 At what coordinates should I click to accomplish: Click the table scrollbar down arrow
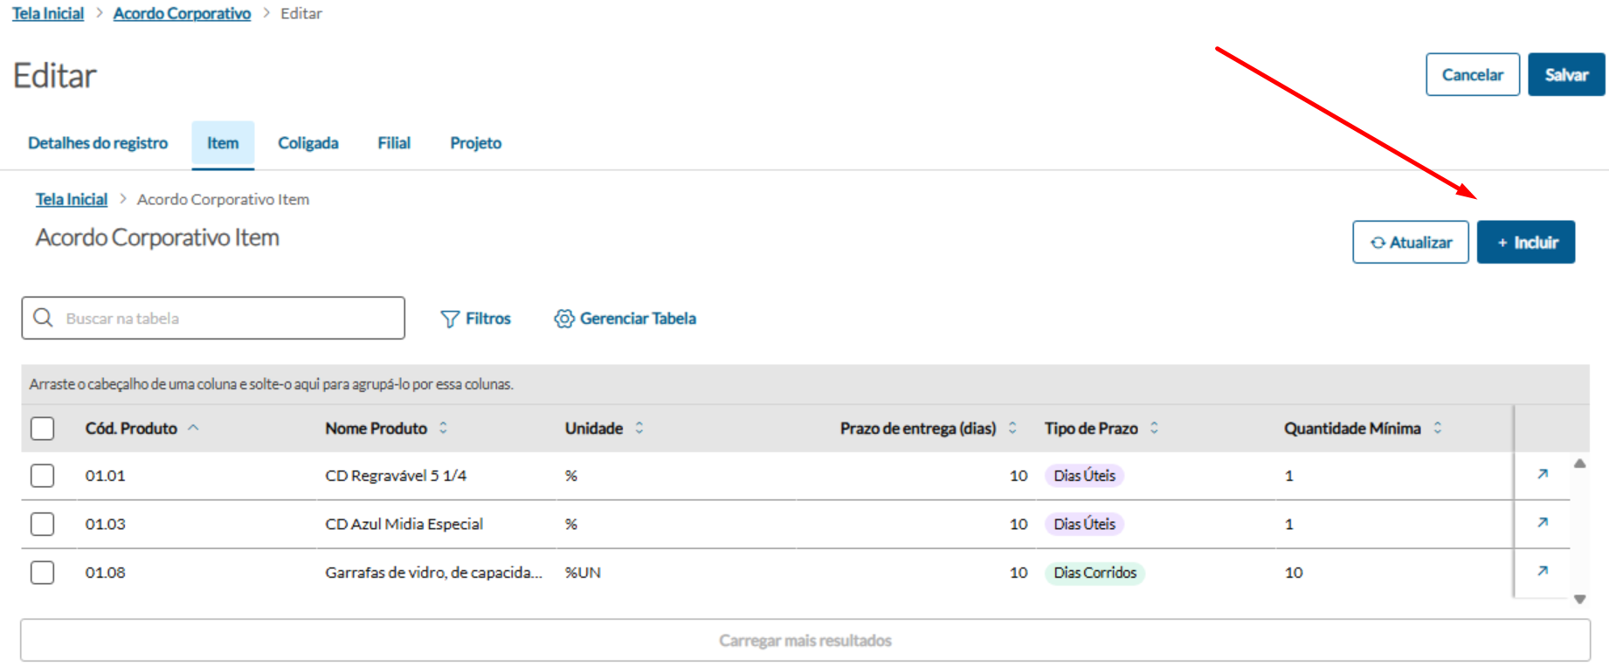point(1579,600)
